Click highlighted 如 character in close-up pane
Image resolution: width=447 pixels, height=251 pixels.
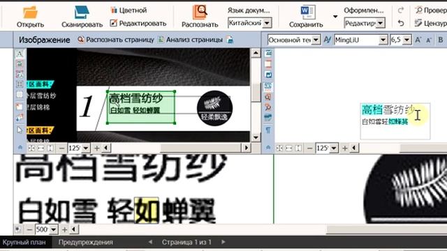tap(147, 211)
